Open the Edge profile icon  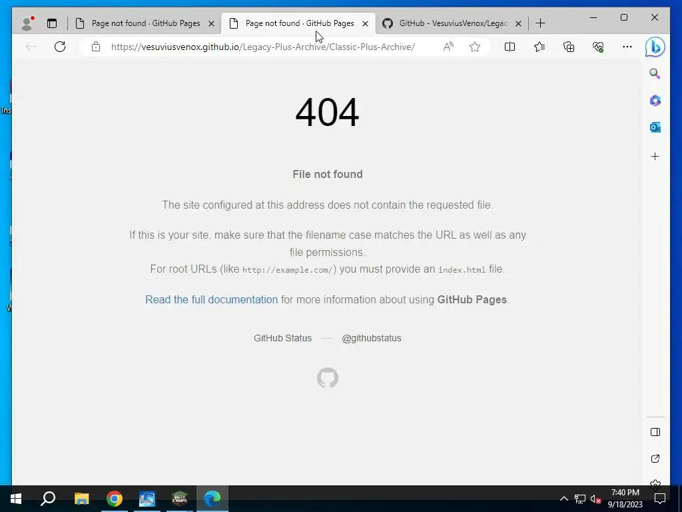27,23
